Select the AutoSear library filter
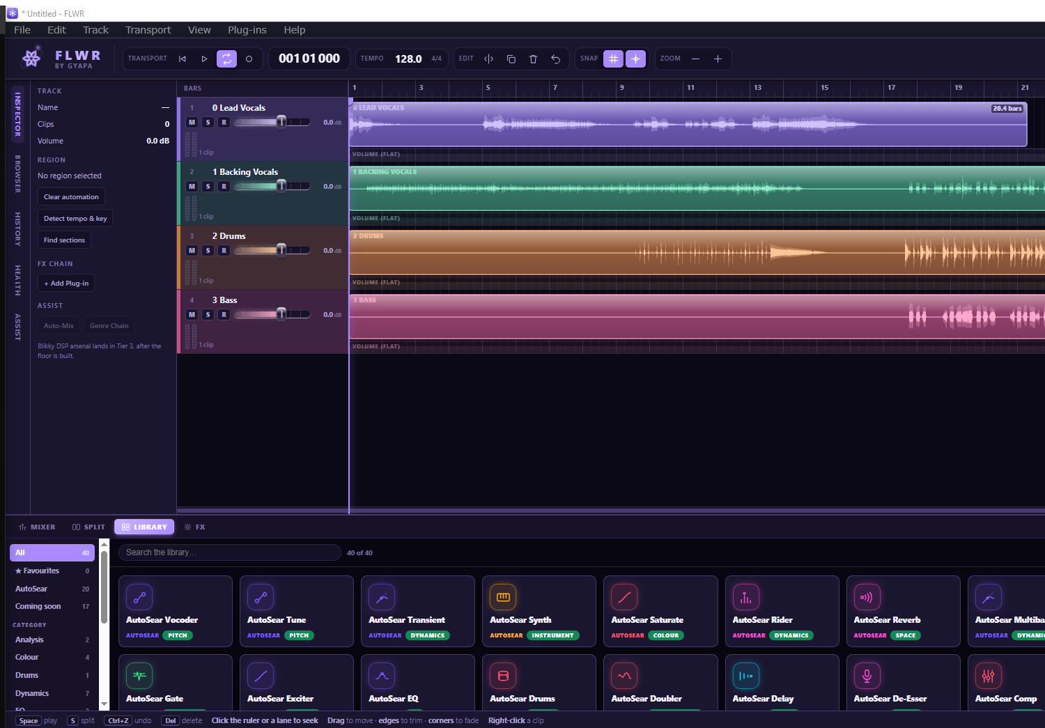The image size is (1045, 728). pyautogui.click(x=52, y=589)
